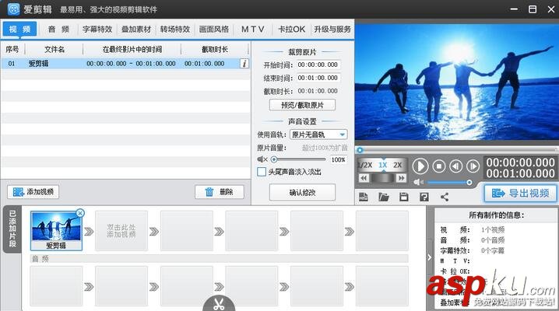Collapse the info panel with the side arrow
559x311 pixels.
430,257
